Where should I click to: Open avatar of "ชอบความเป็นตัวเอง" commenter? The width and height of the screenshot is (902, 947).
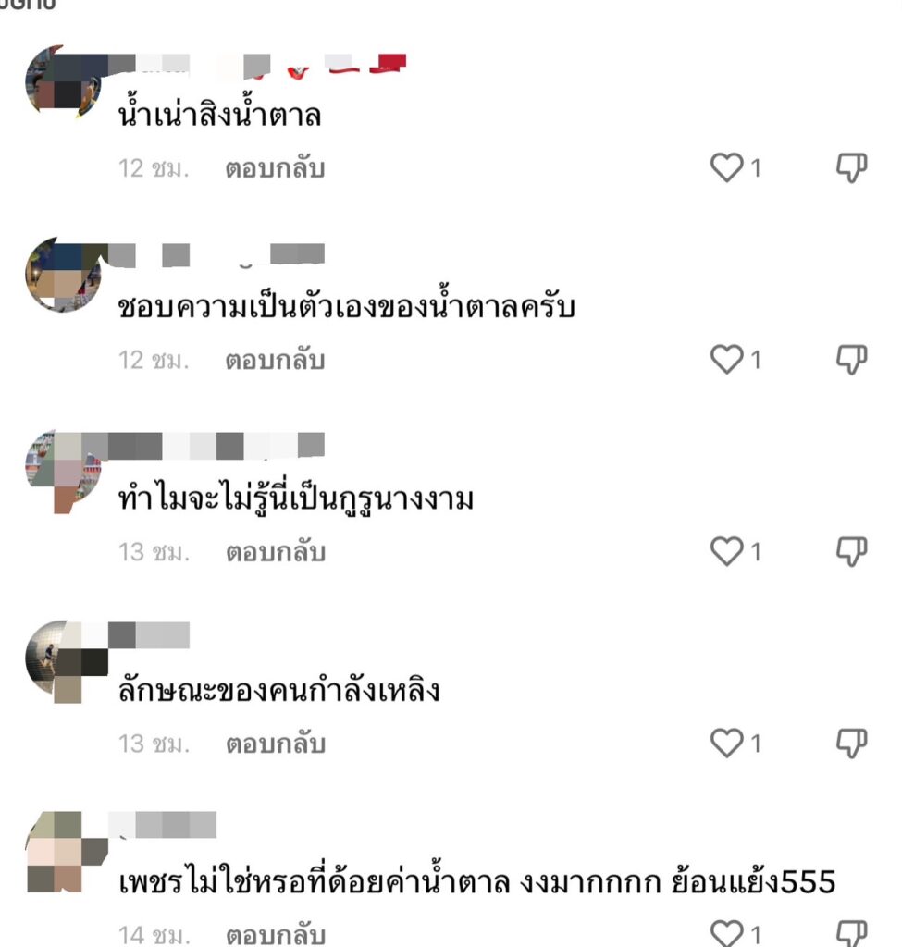coord(63,275)
